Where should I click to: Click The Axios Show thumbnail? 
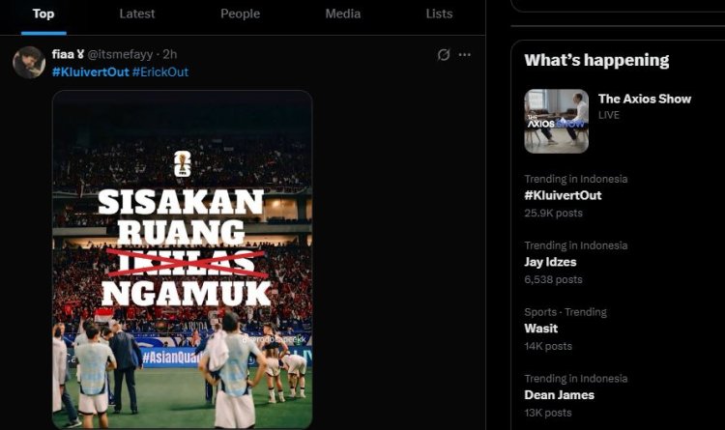(556, 121)
